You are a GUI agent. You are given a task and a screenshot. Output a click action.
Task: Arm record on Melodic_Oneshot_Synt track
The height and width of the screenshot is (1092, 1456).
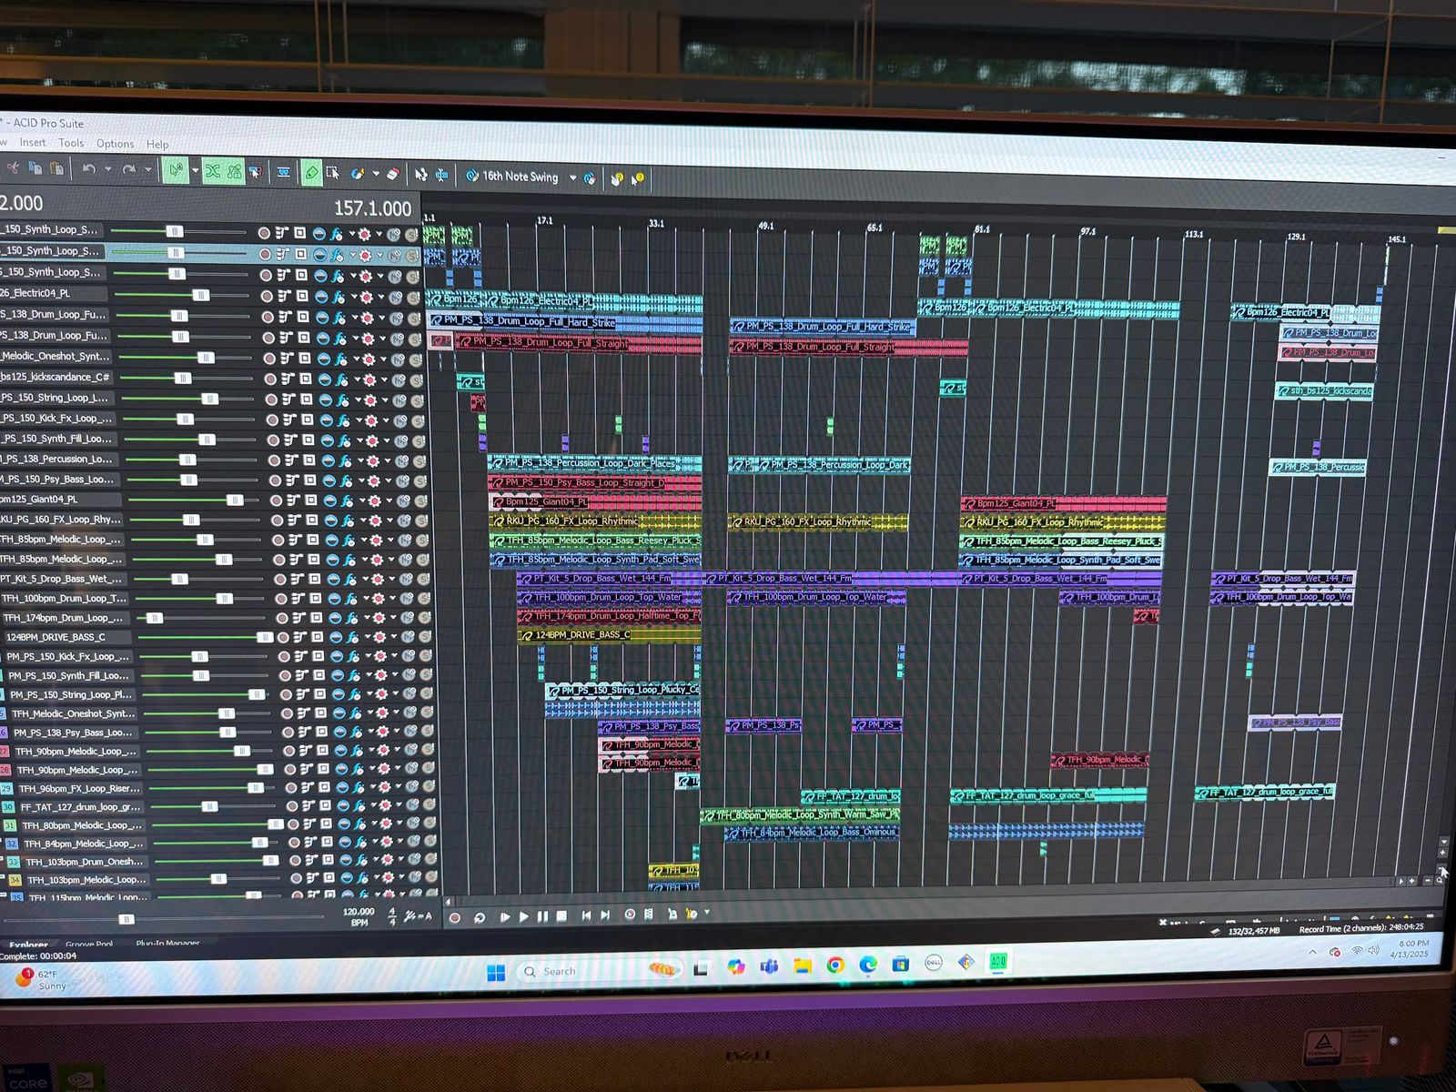point(267,359)
